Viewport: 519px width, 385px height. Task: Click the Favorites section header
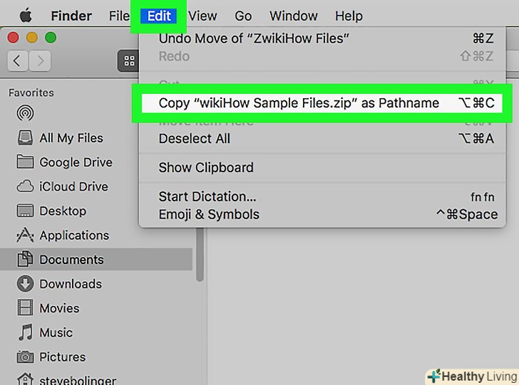click(x=31, y=93)
